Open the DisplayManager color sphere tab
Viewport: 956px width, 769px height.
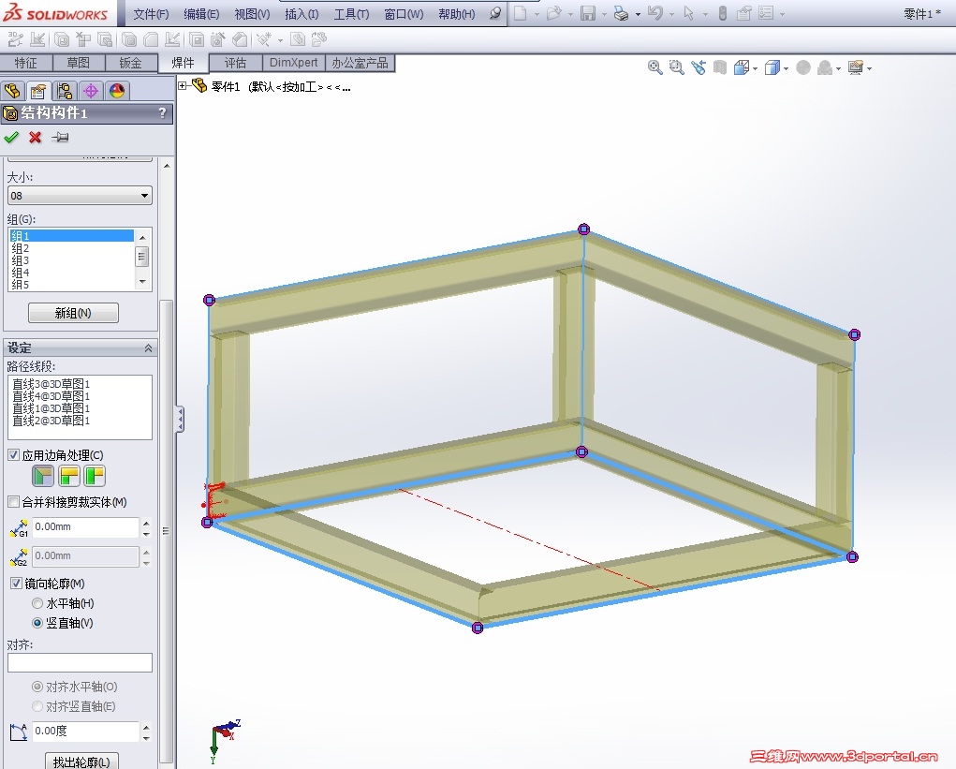(117, 91)
